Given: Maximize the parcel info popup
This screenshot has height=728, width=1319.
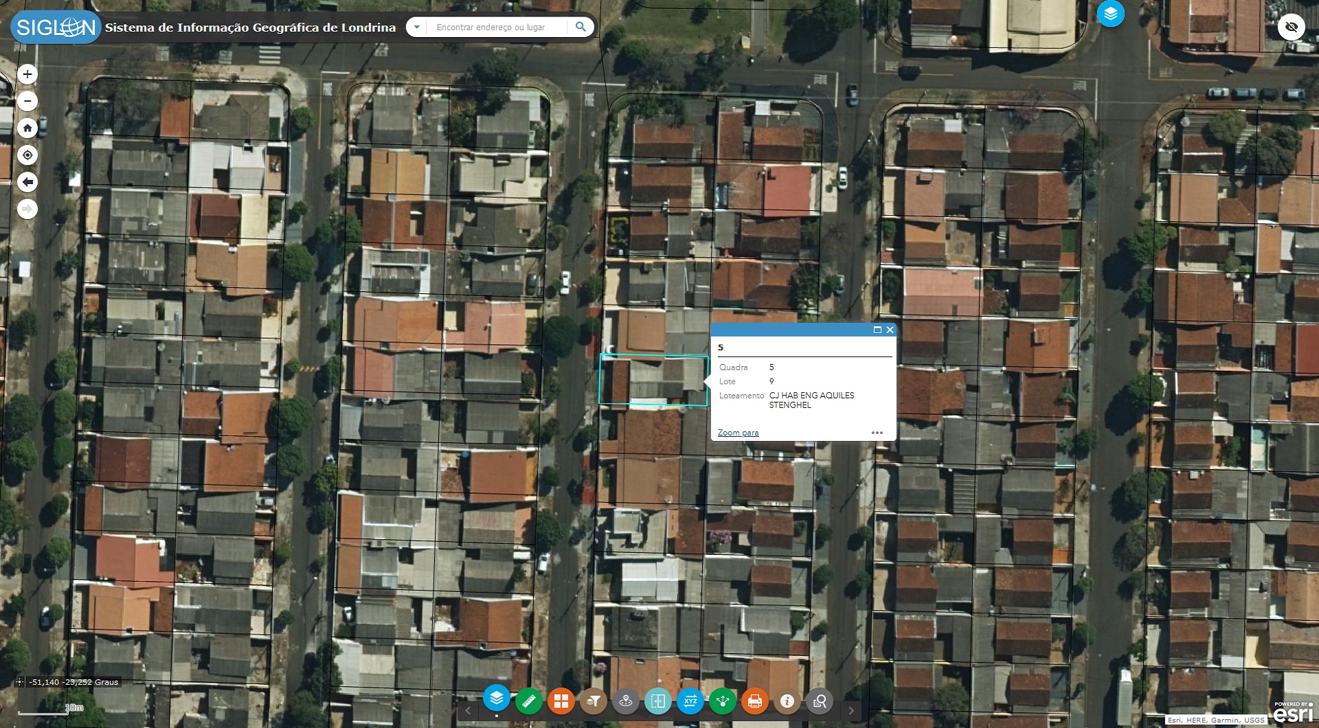Looking at the screenshot, I should click(x=877, y=330).
